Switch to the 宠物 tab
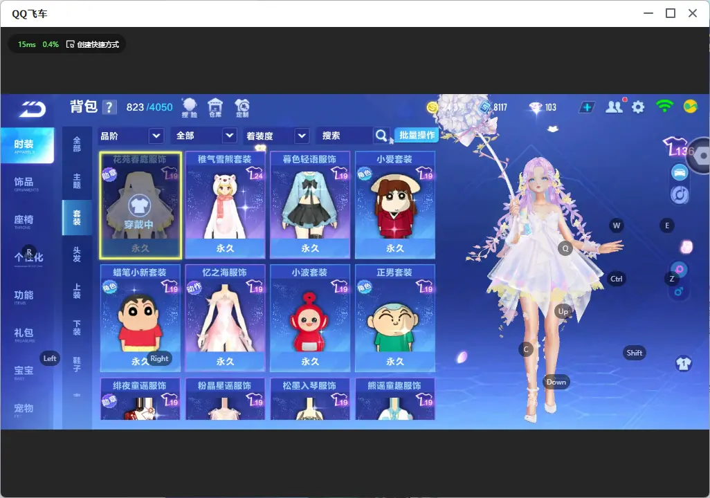Screen dimensions: 710x498 pyautogui.click(x=27, y=409)
